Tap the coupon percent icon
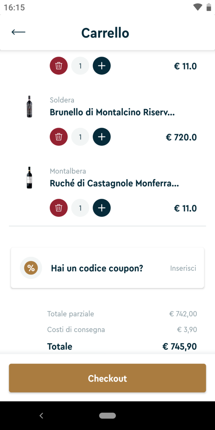Viewport: 215px width, 430px height. point(31,268)
